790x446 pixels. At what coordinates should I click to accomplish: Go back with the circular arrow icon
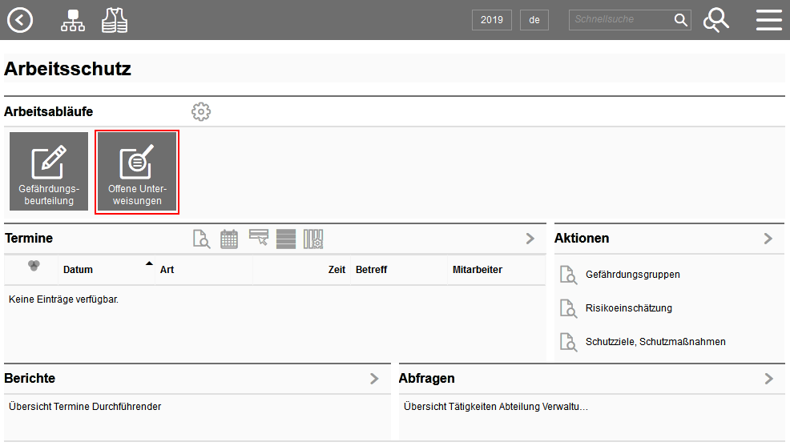tap(20, 20)
